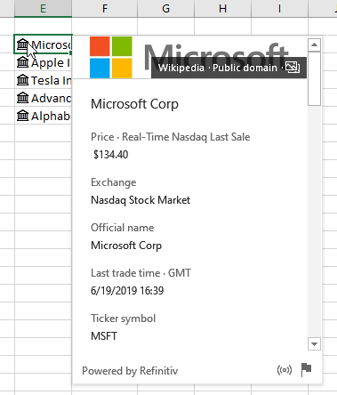Viewport: 337px width, 395px height.
Task: Click the card's vertical scrollbar thumb
Action: 314,78
